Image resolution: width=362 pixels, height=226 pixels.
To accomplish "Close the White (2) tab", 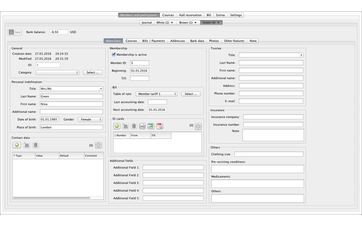I will 172,22.
